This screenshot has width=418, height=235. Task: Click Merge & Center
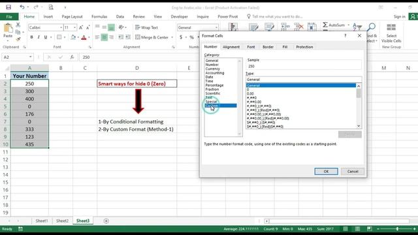click(x=152, y=37)
